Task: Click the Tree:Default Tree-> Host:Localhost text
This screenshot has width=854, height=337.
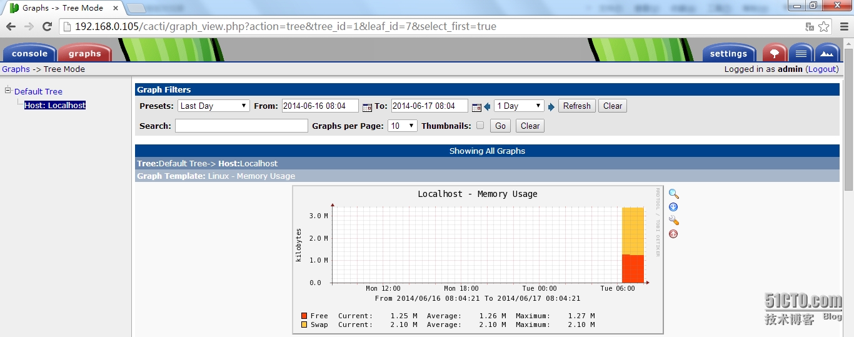Action: (x=207, y=163)
